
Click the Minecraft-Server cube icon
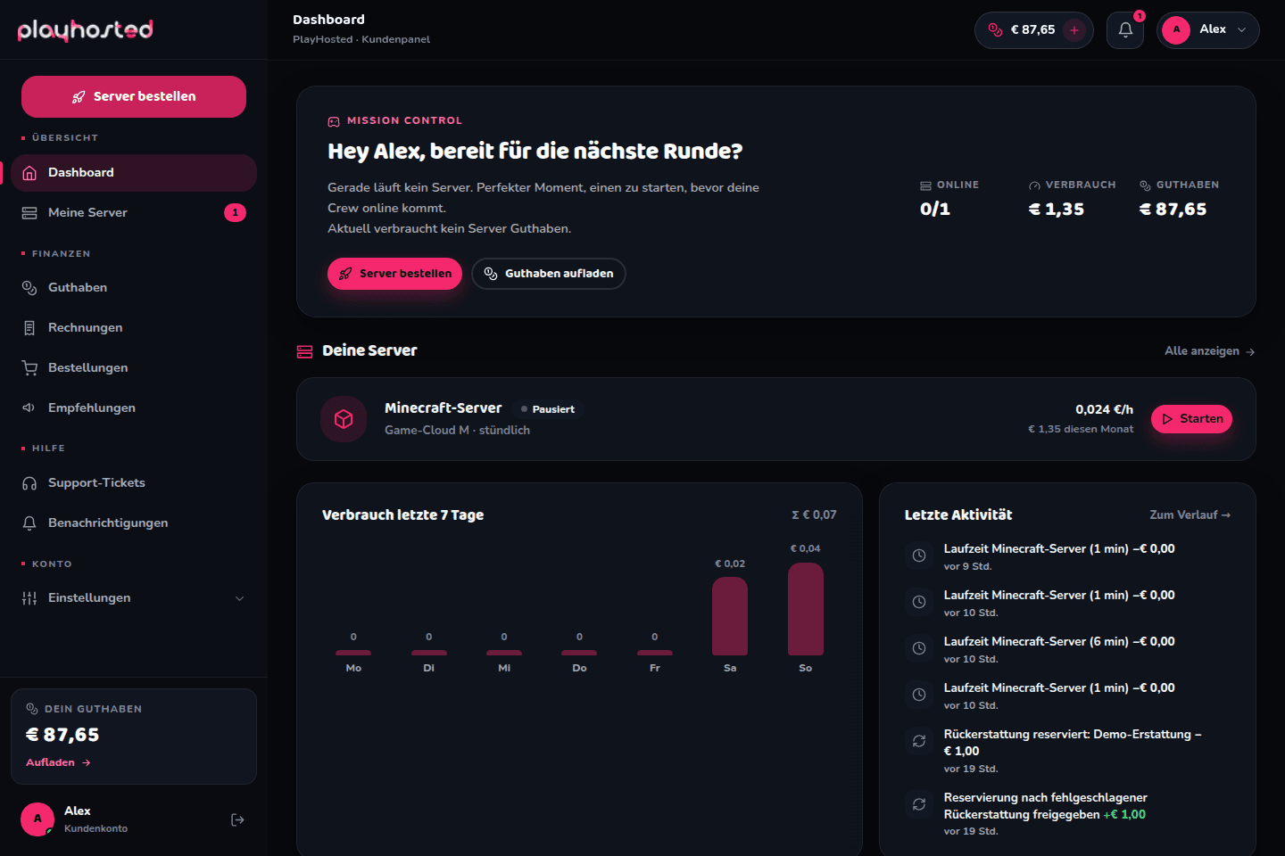point(344,419)
